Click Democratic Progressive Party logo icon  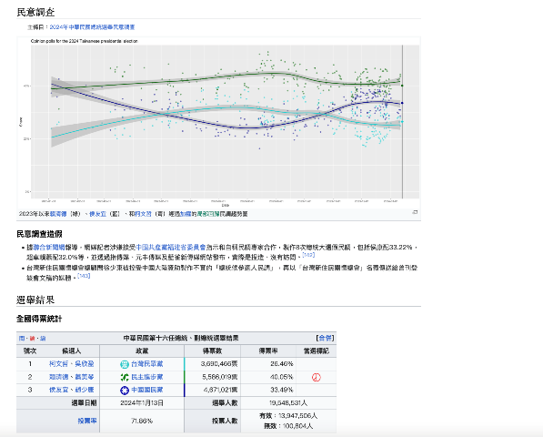[125, 377]
